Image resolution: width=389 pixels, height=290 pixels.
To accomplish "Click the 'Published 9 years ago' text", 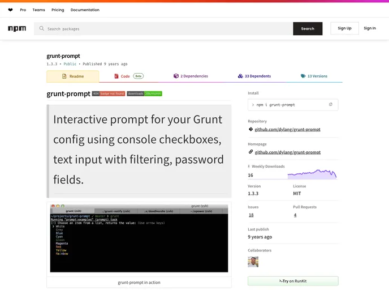I will (105, 64).
